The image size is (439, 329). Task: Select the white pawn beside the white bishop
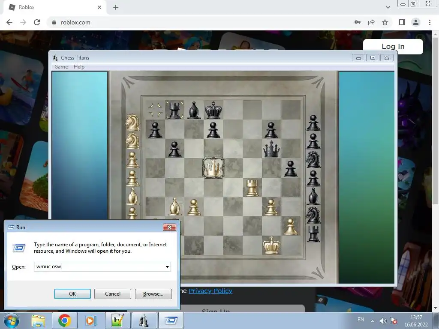[194, 207]
